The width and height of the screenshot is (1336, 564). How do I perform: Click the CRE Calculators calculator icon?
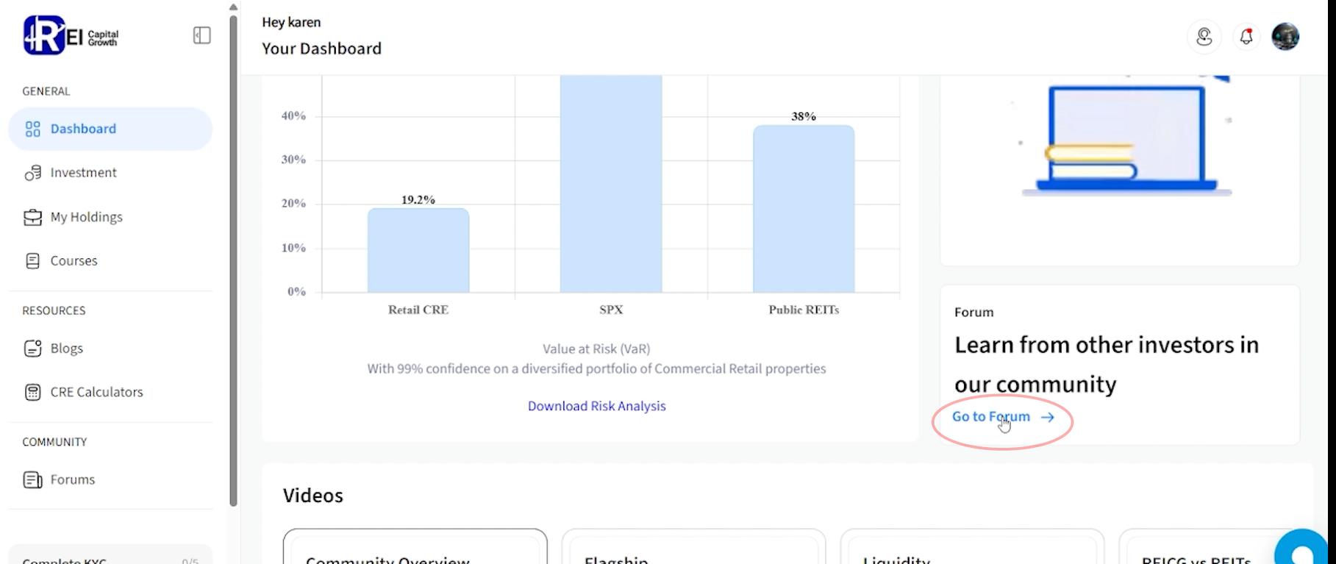point(33,393)
